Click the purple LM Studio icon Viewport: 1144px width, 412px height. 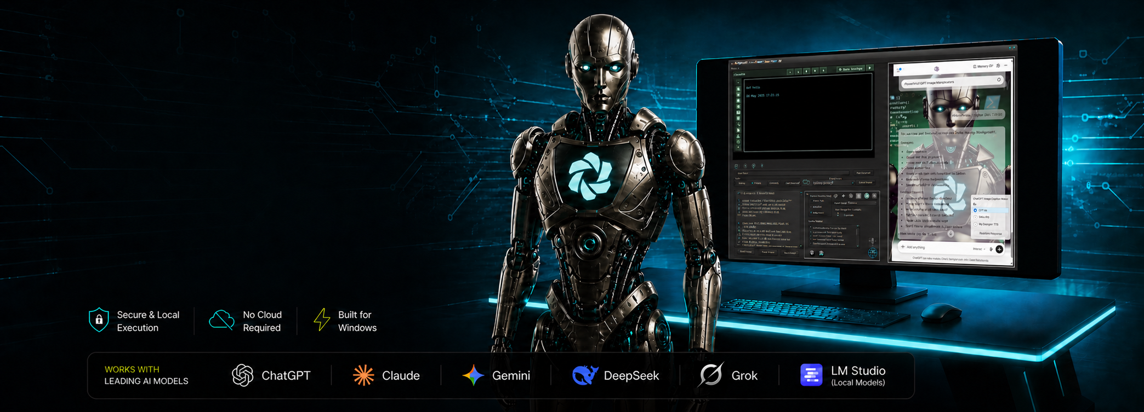(811, 375)
